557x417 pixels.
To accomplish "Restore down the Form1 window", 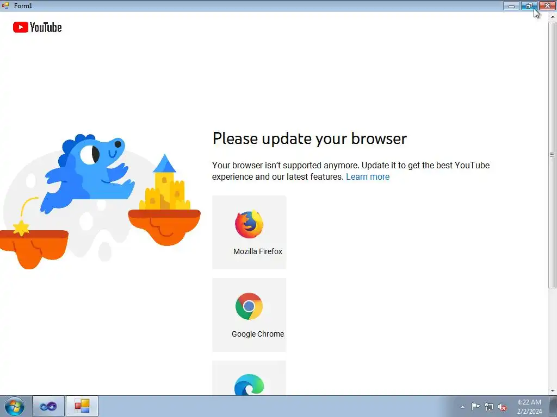I will [x=529, y=5].
